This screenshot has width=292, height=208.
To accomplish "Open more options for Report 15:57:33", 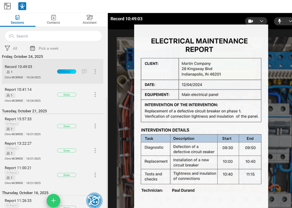I will (x=95, y=126).
